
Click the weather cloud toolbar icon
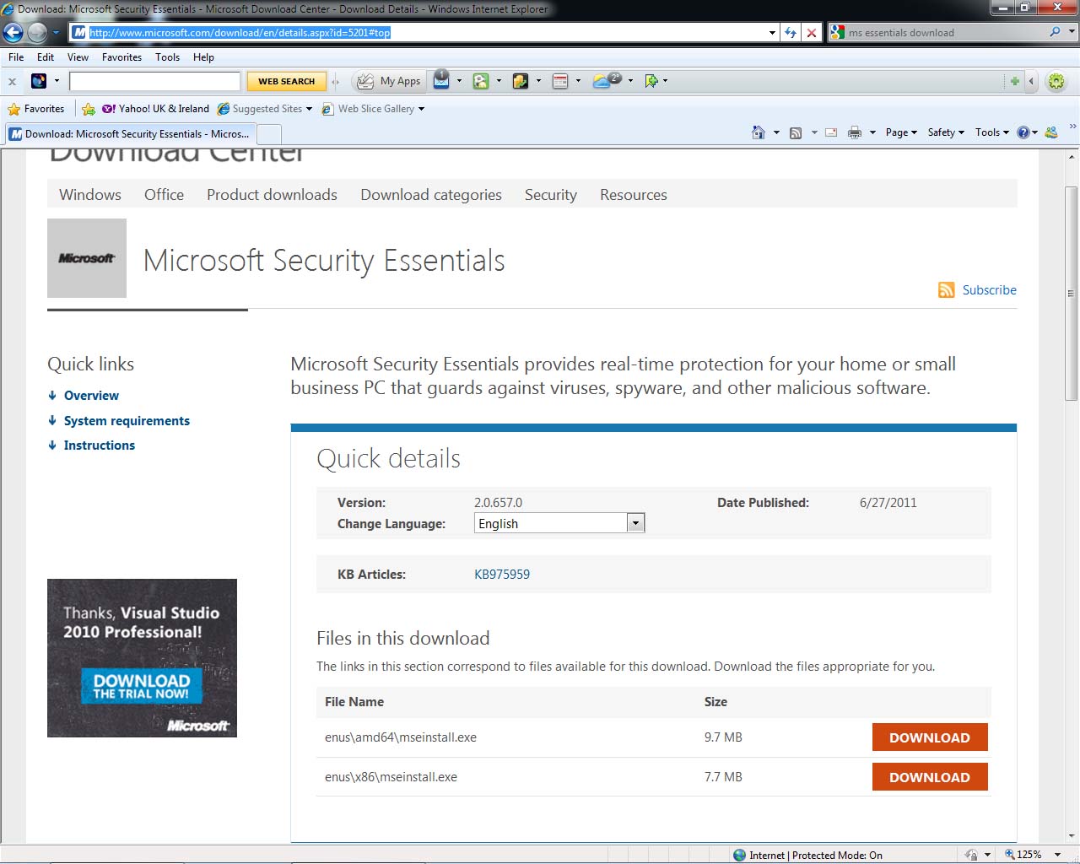(607, 80)
